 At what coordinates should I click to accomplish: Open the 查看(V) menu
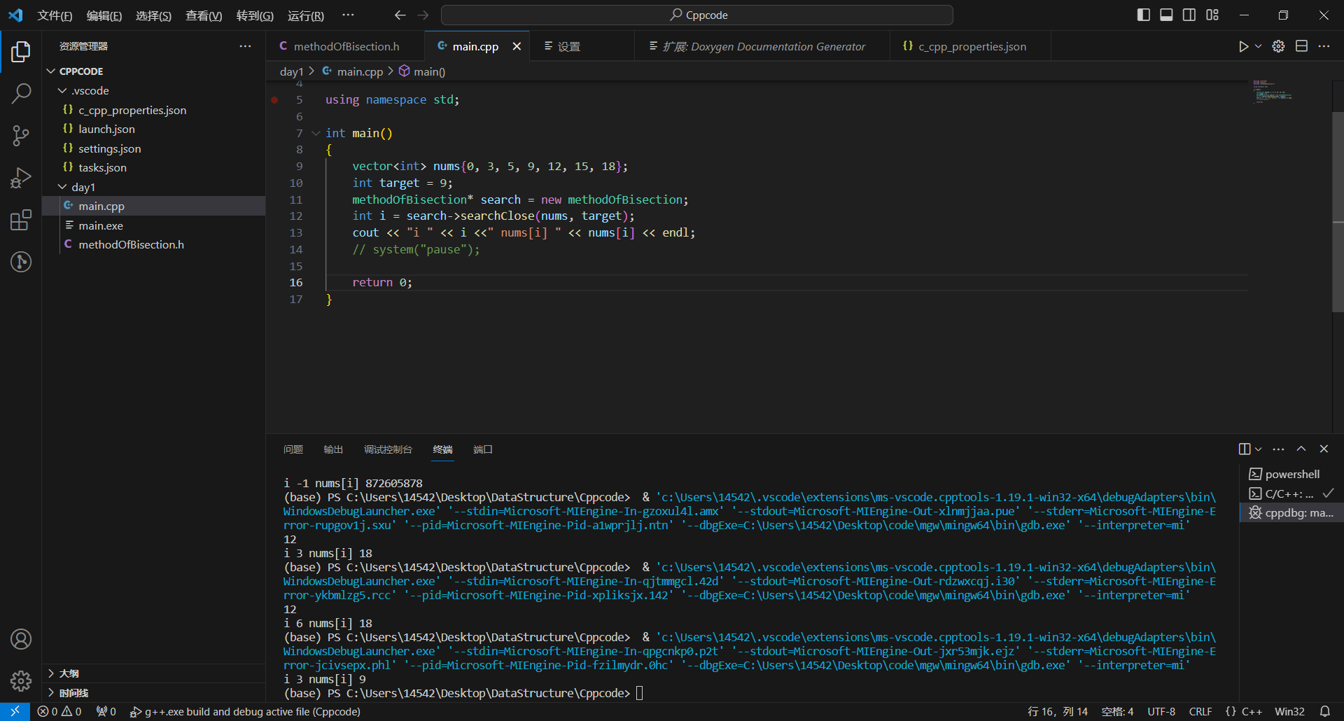[204, 15]
